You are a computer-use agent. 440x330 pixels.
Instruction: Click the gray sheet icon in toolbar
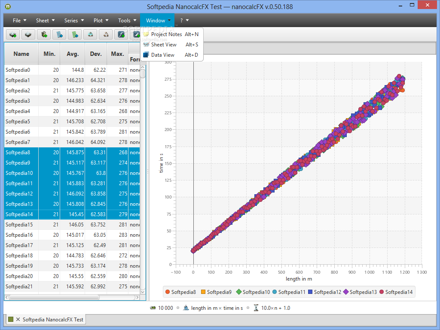[x=28, y=34]
